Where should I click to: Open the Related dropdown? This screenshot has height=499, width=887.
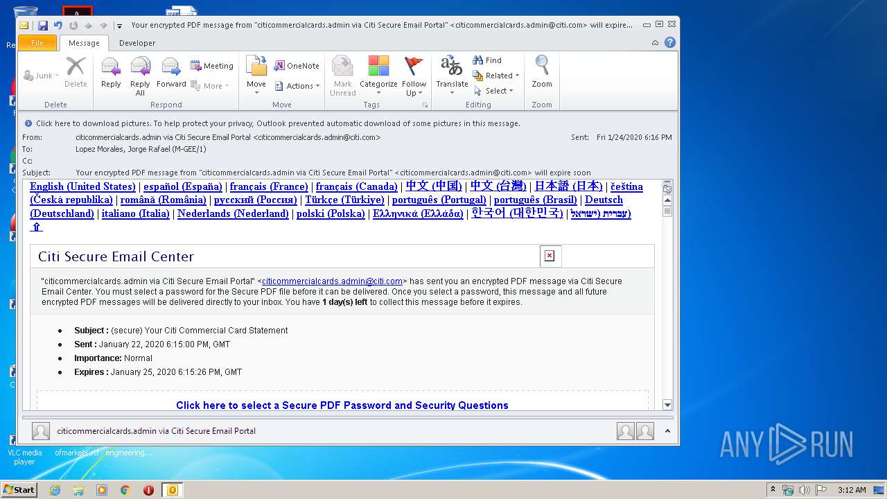point(496,76)
